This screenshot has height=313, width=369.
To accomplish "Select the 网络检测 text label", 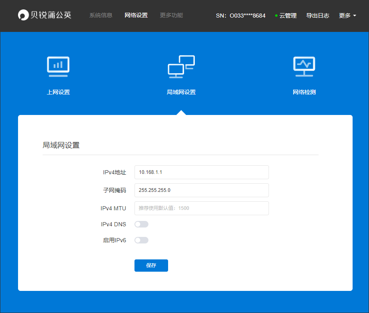I will (304, 92).
